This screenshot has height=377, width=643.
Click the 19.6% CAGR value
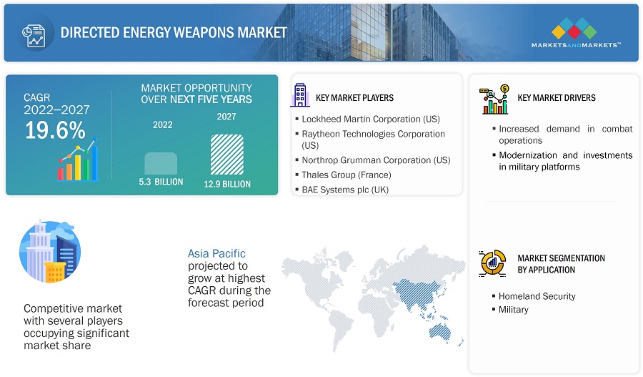click(x=55, y=129)
